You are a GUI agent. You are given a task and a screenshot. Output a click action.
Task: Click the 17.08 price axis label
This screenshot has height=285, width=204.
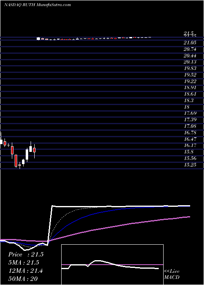(190, 126)
